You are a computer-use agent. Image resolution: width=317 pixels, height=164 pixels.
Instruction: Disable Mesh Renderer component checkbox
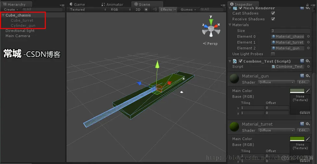[x=240, y=8]
